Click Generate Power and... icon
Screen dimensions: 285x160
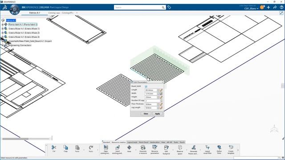(194, 147)
